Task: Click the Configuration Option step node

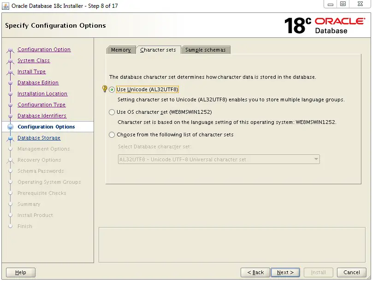Action: coord(10,50)
